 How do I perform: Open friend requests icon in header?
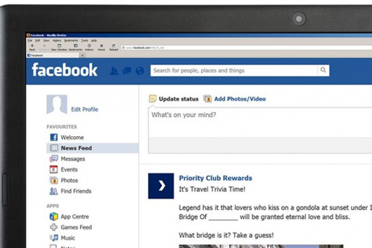[x=114, y=71]
